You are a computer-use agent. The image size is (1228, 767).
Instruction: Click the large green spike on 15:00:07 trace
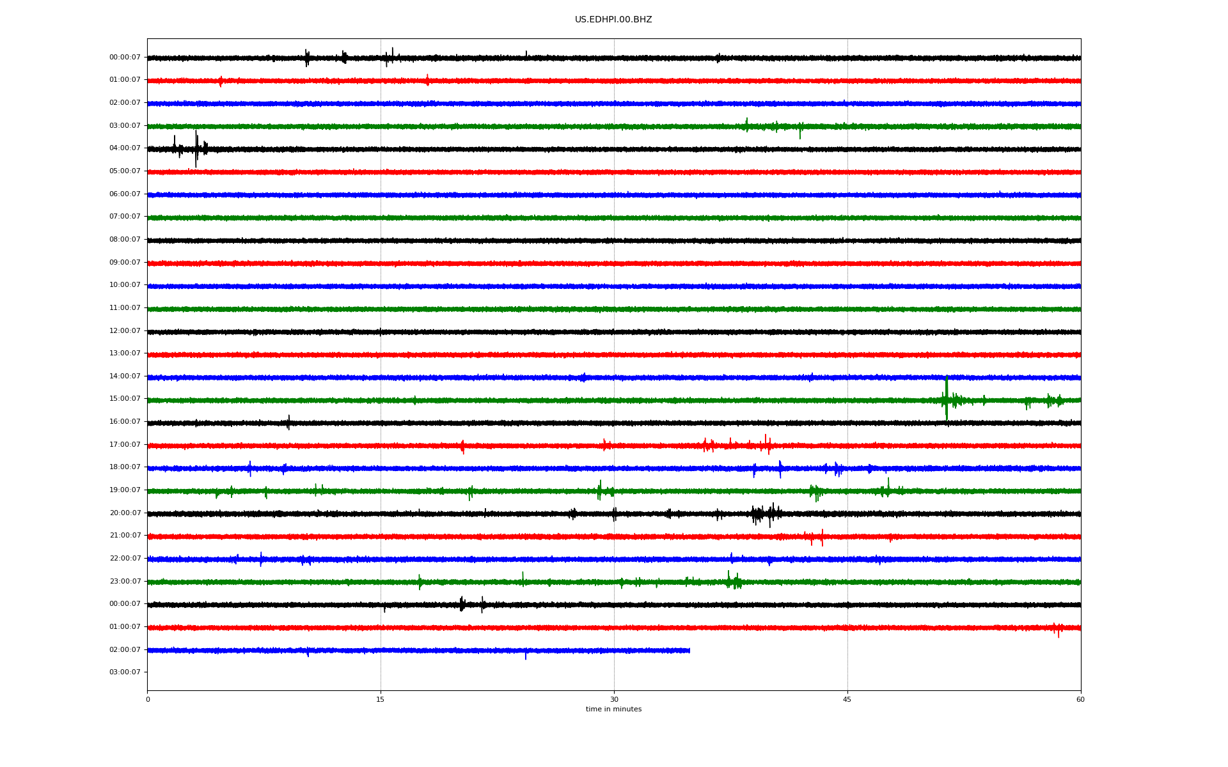tap(947, 399)
